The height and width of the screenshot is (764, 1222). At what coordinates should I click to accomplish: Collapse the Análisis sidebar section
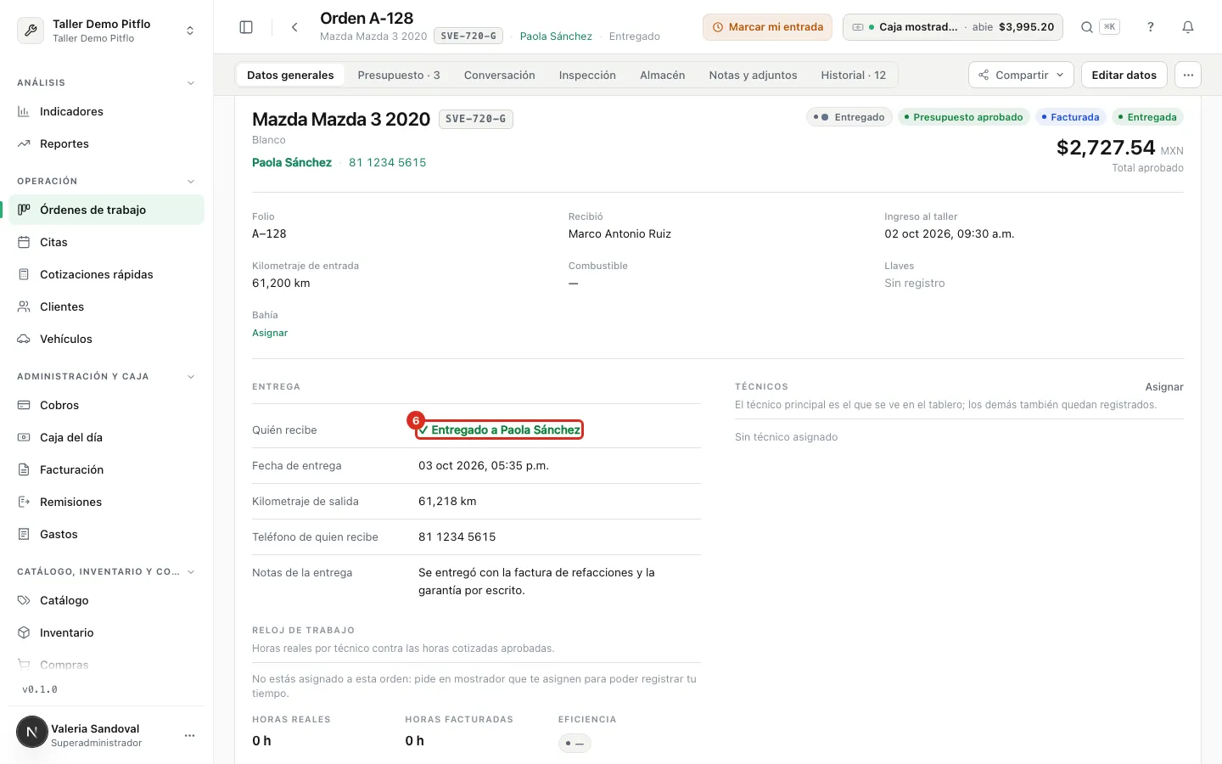191,83
